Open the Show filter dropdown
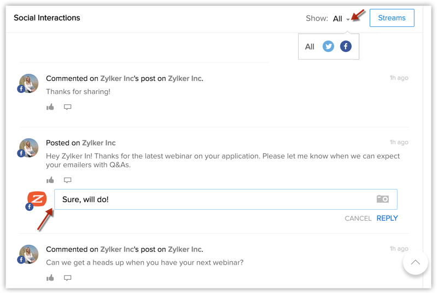 pyautogui.click(x=341, y=19)
